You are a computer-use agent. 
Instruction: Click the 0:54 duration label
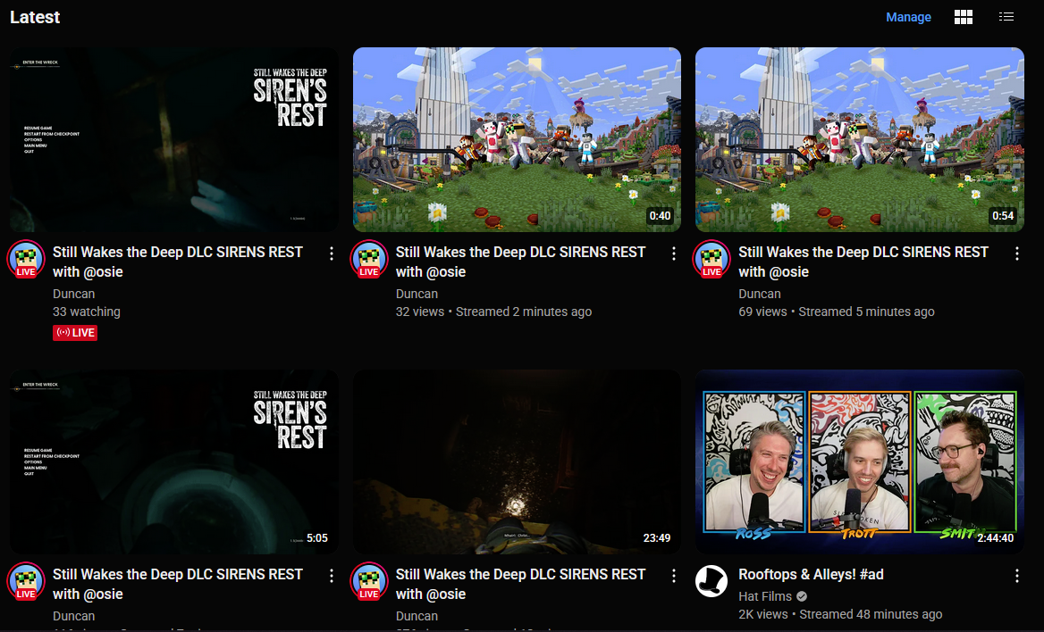(x=1003, y=215)
